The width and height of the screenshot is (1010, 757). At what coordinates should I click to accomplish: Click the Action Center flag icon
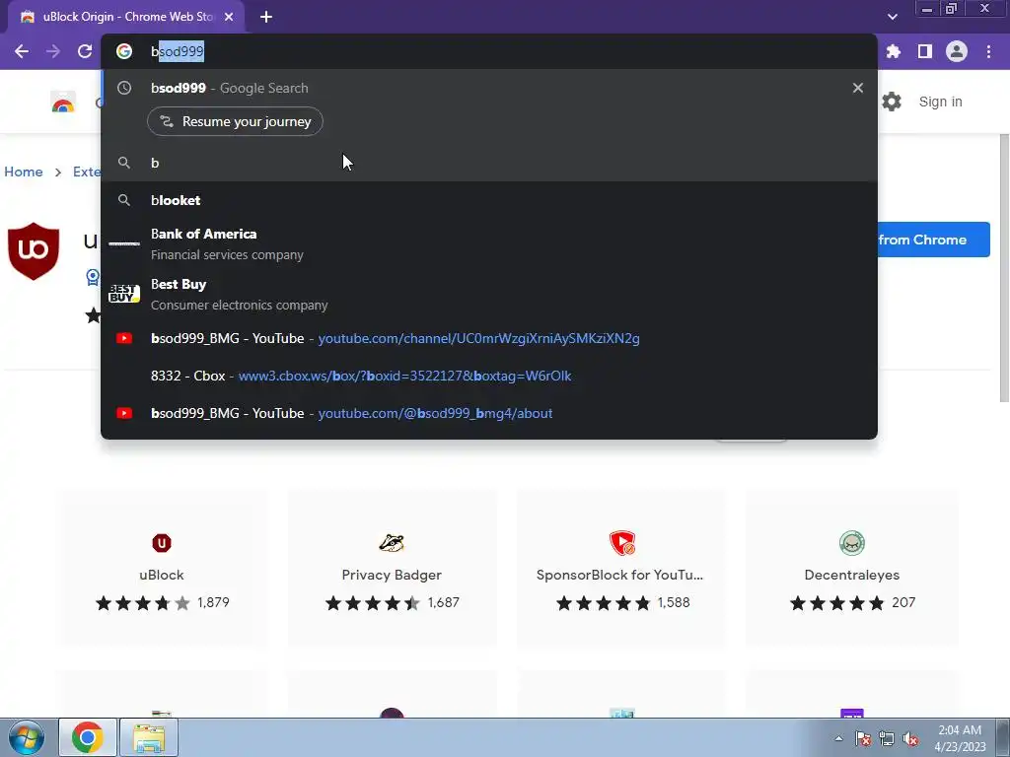point(863,738)
